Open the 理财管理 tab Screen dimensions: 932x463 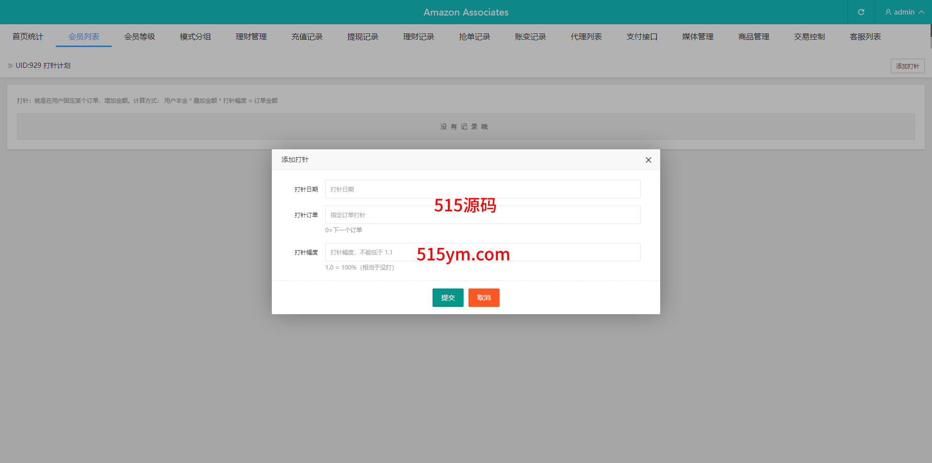point(251,37)
